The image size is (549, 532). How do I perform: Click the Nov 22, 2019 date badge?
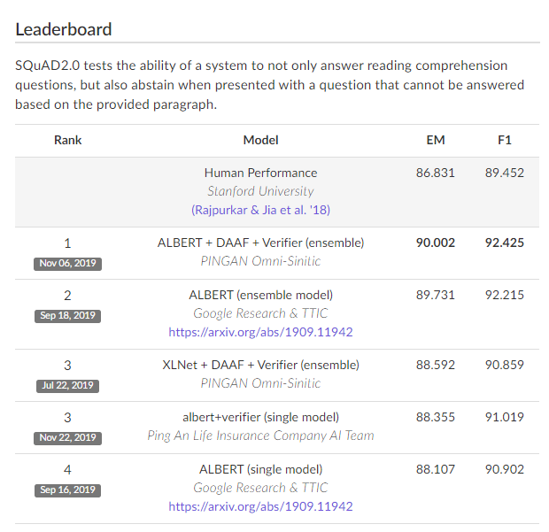tap(67, 438)
